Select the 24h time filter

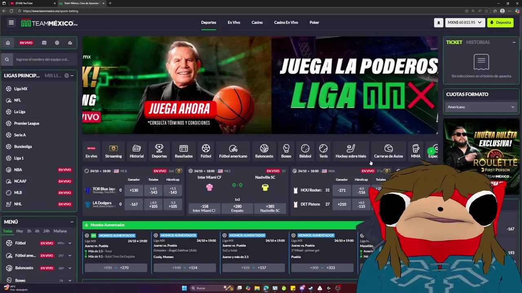pyautogui.click(x=46, y=231)
